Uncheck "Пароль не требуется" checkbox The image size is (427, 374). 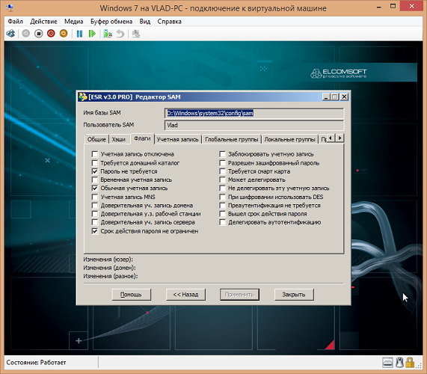94,171
